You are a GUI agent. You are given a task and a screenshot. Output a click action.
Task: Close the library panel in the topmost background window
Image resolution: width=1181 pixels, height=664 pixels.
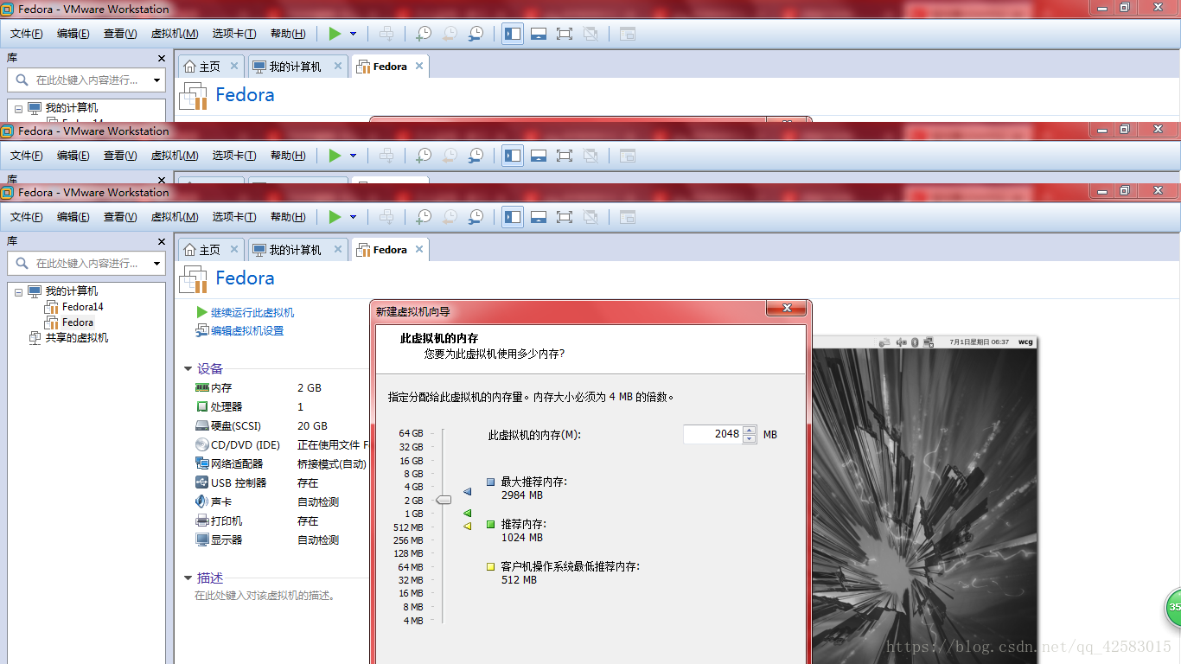pos(161,58)
